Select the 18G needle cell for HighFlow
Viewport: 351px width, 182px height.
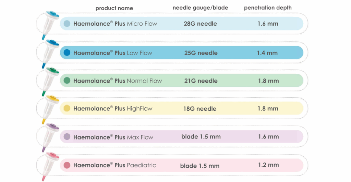200,109
